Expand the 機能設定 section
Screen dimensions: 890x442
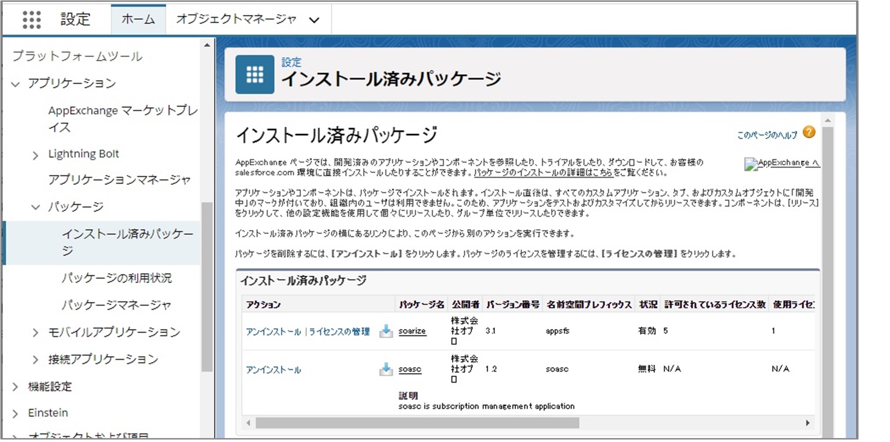15,387
